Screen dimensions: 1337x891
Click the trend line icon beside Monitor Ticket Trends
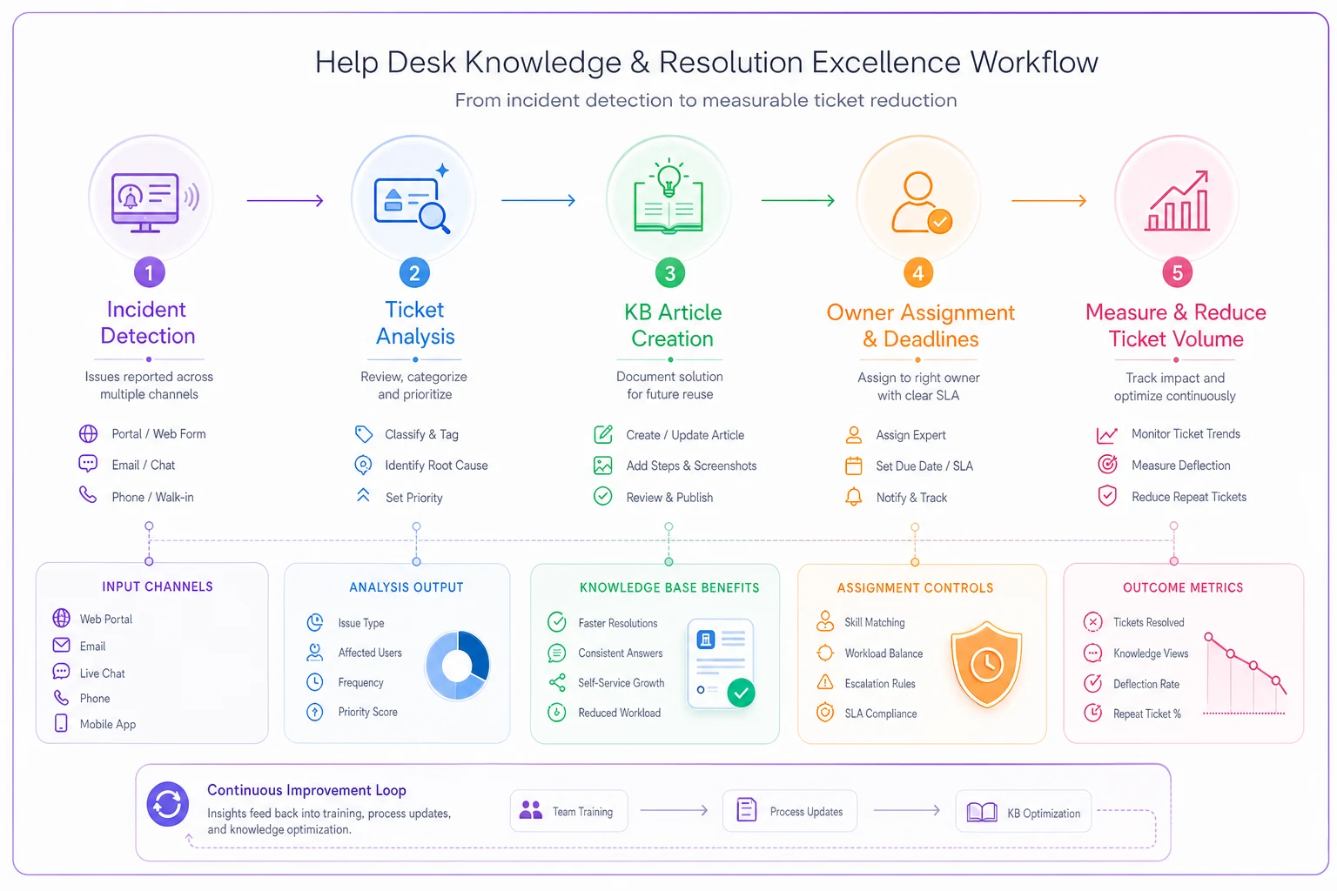click(x=1107, y=434)
